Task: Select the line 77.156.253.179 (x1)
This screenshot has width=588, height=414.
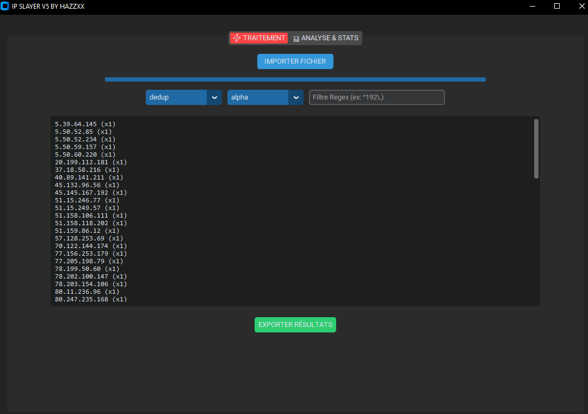Action: 91,254
